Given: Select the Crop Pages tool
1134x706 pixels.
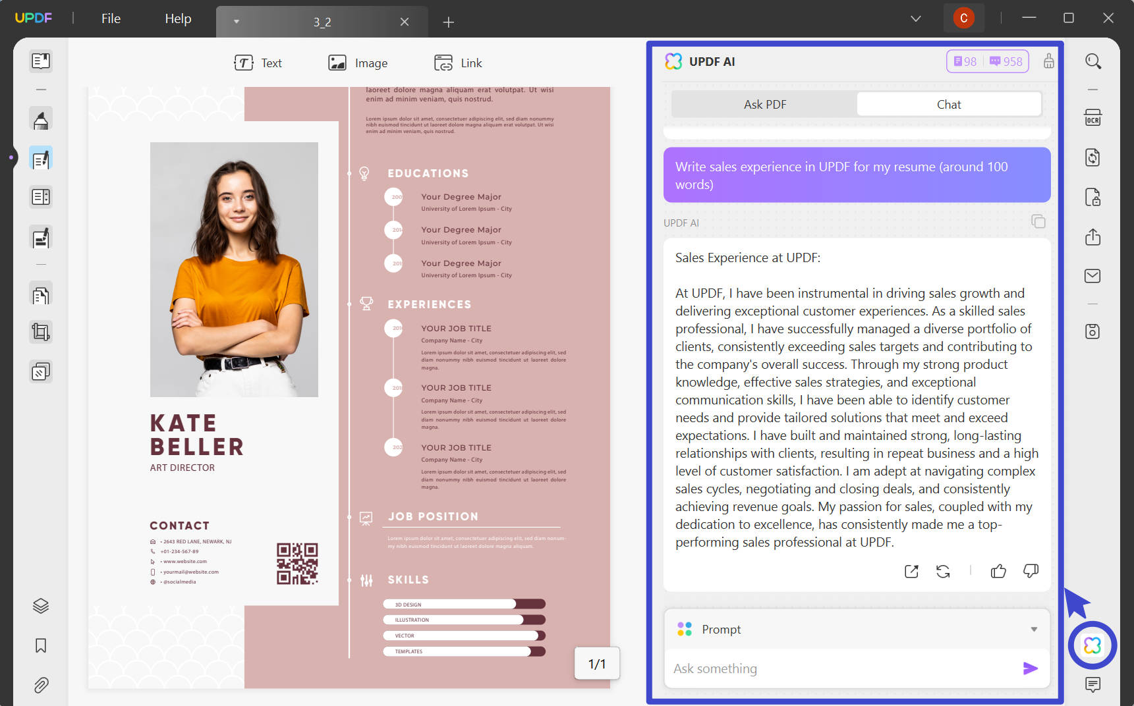Looking at the screenshot, I should [40, 331].
